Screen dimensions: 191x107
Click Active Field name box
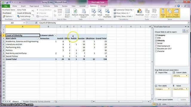(x=24, y=13)
